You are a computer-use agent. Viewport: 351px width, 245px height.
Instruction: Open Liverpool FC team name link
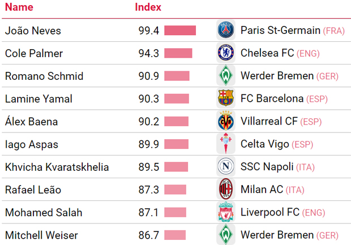(269, 212)
